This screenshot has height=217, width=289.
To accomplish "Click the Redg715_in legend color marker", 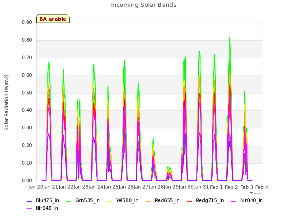I will [190, 201].
